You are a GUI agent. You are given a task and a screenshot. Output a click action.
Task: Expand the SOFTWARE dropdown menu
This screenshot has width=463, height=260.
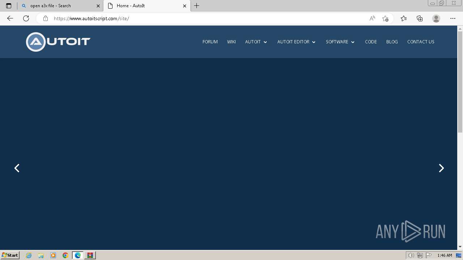tap(340, 42)
